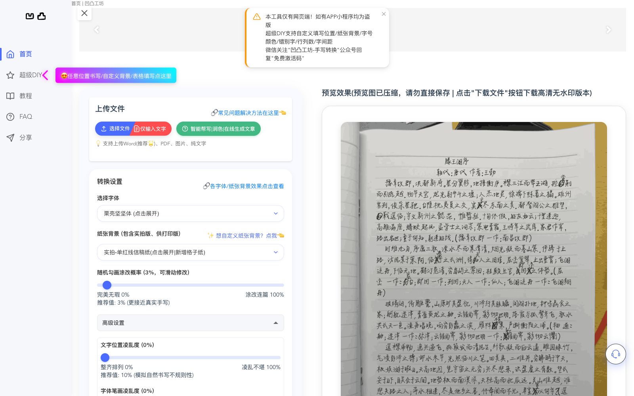The width and height of the screenshot is (634, 396).
Task: Open the 想自定义纸张背景？点我 link
Action: point(246,236)
